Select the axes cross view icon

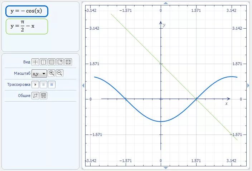[x=35, y=62]
